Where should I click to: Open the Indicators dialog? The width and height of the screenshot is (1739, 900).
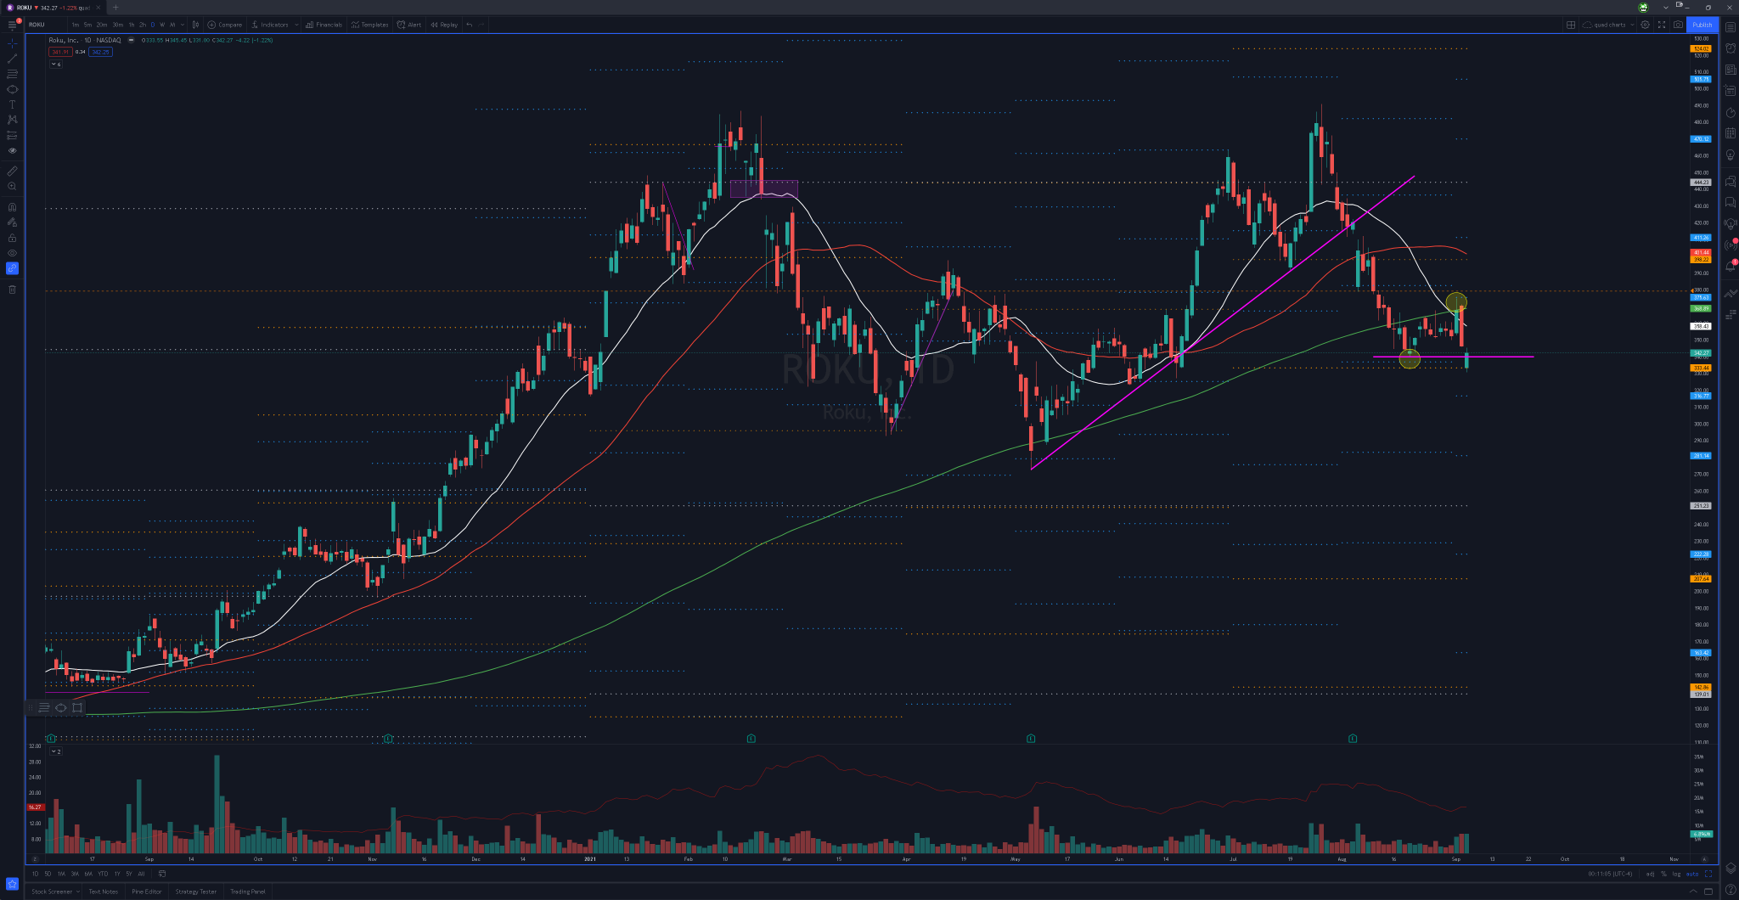point(270,25)
